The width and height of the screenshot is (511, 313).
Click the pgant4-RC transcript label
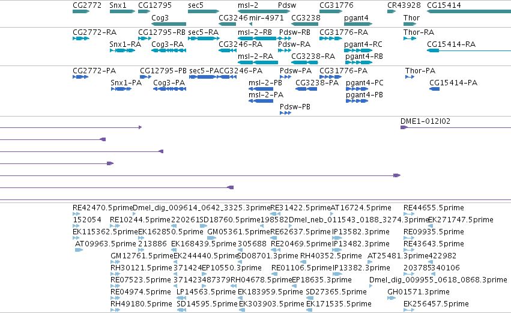coord(363,44)
